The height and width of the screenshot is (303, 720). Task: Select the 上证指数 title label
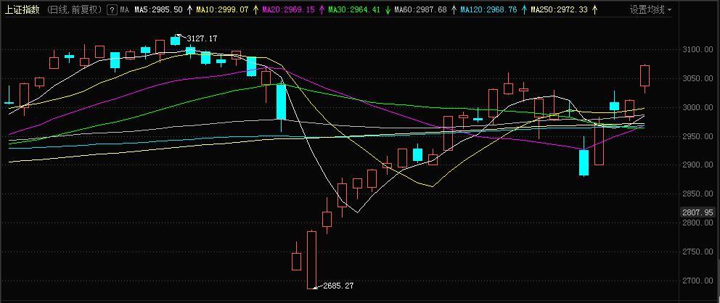click(x=23, y=9)
